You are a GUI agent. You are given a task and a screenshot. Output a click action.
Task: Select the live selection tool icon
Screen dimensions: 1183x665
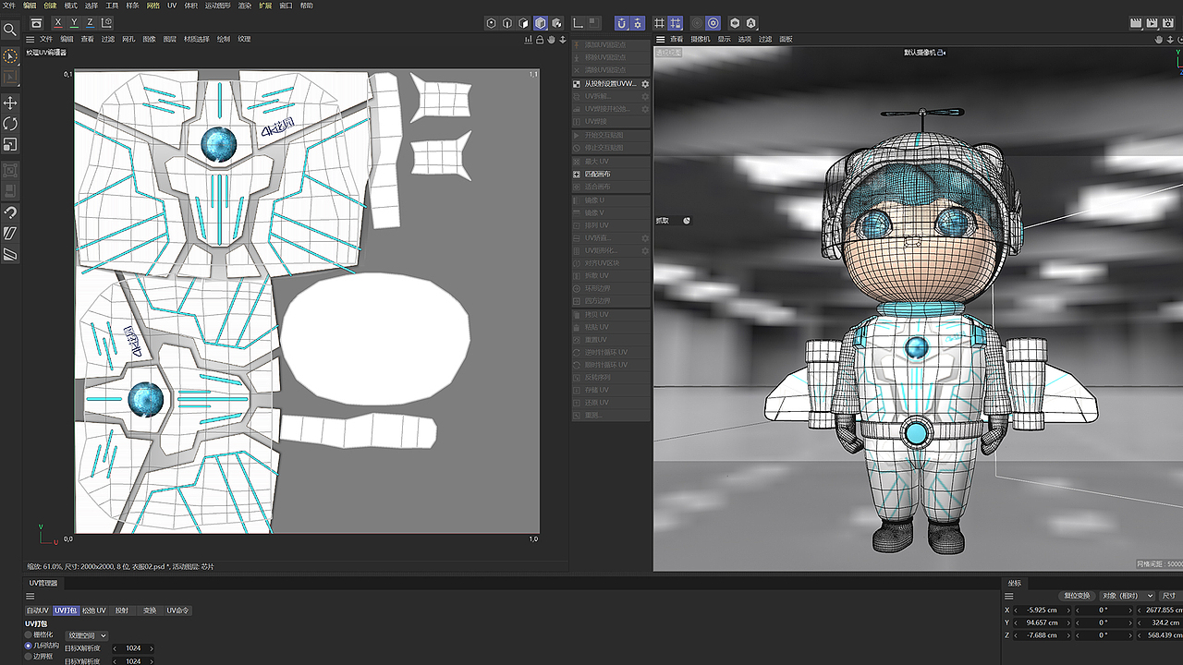coord(10,57)
